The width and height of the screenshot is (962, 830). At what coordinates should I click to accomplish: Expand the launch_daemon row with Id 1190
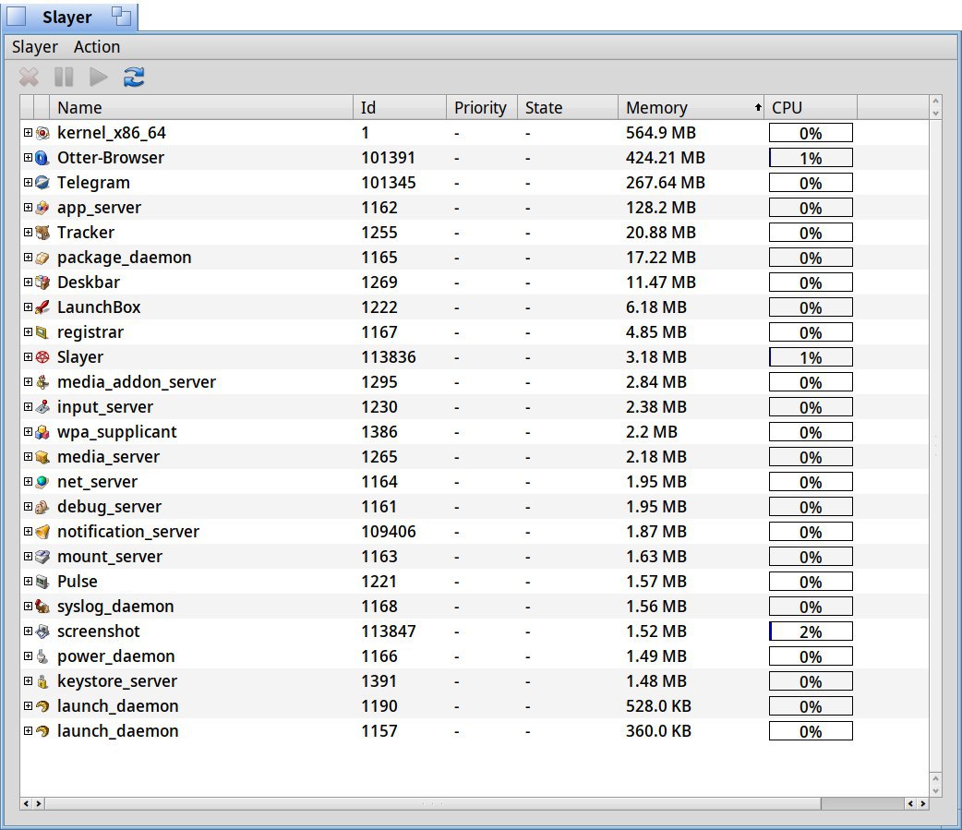(28, 706)
